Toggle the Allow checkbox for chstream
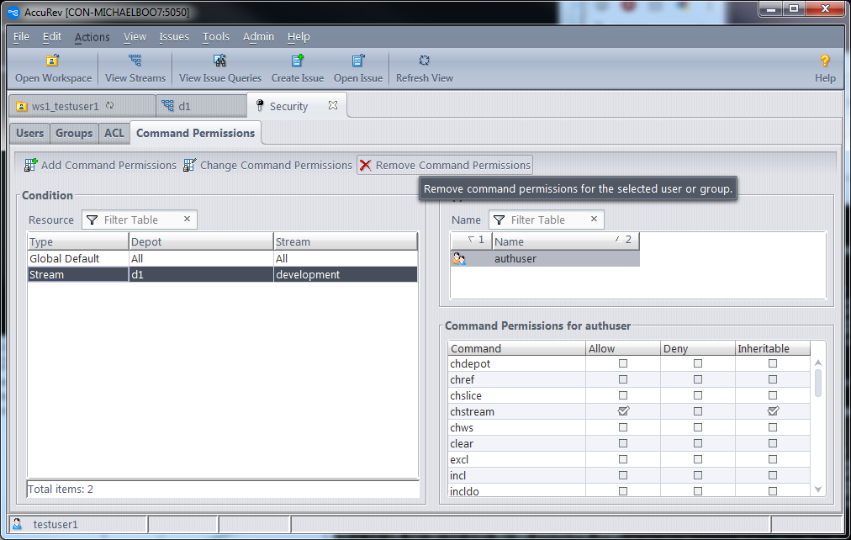Screen dimensions: 851x540 [623, 411]
